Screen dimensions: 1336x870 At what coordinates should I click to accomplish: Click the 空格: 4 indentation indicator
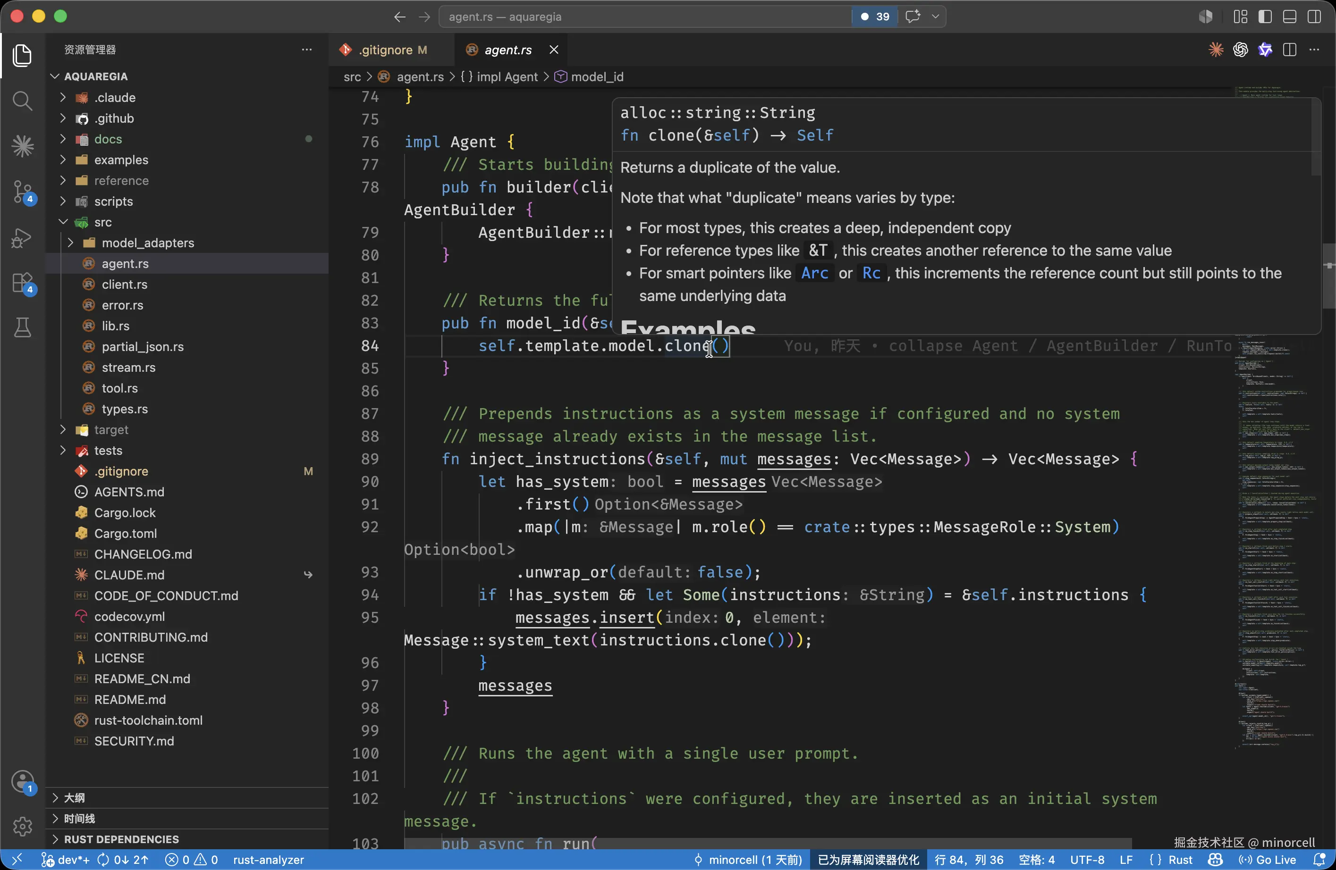[x=1036, y=859]
